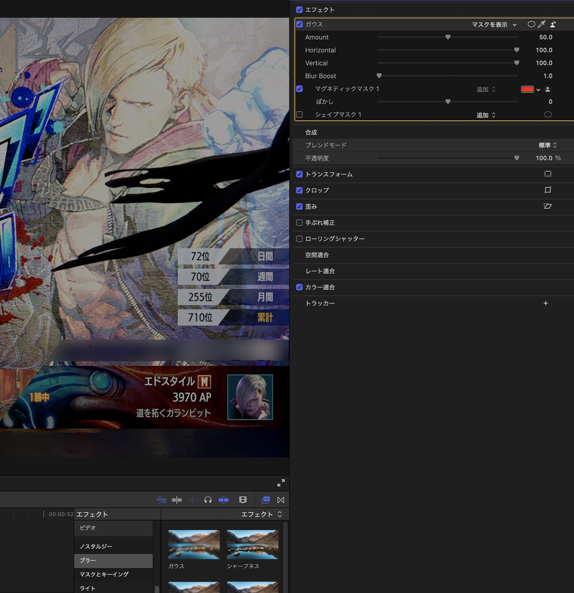Select the ノスタルジー effects category
574x593 pixels.
pos(113,546)
